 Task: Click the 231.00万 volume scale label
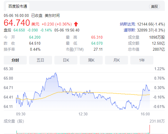pyautogui.click(x=157, y=121)
